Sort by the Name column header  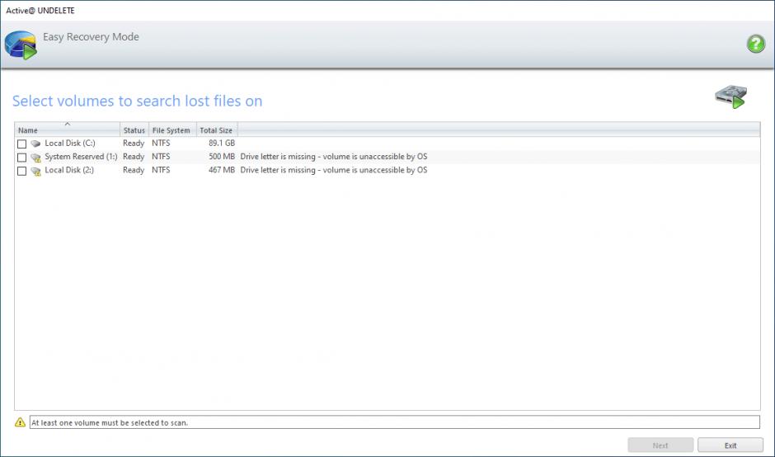tap(68, 130)
